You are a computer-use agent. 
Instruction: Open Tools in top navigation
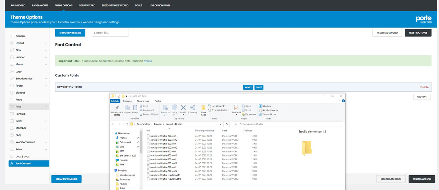139,5
